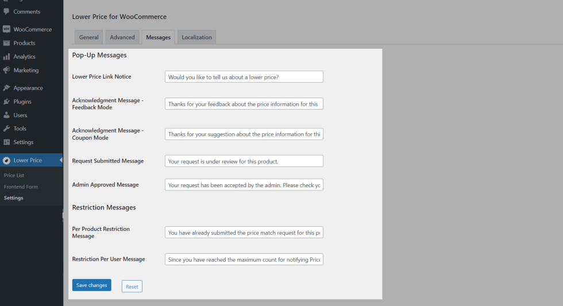Click the Lower Price menu icon
The image size is (563, 306).
pyautogui.click(x=6, y=160)
